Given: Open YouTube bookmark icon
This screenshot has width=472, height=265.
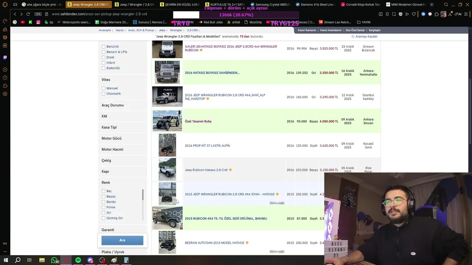Looking at the screenshot, I should (x=22, y=22).
